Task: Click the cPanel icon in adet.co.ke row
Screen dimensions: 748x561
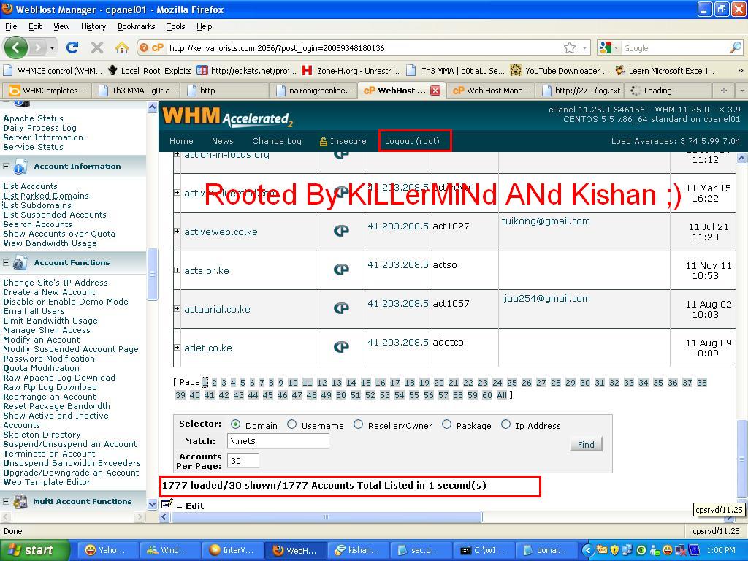Action: (341, 347)
